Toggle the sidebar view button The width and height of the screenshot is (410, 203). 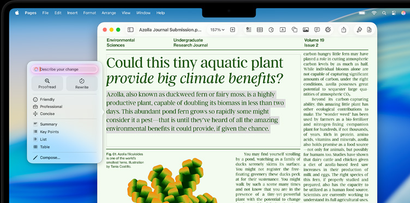click(130, 30)
